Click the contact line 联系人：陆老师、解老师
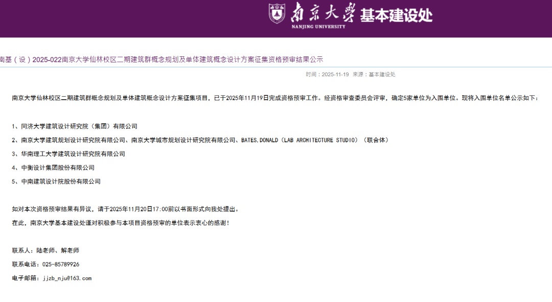The height and width of the screenshot is (302, 552). pyautogui.click(x=46, y=250)
